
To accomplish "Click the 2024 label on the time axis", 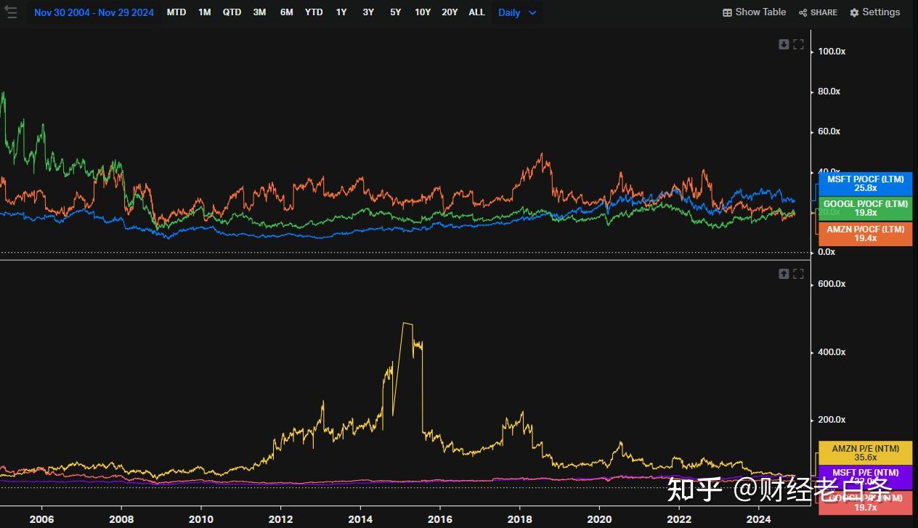I will click(759, 519).
